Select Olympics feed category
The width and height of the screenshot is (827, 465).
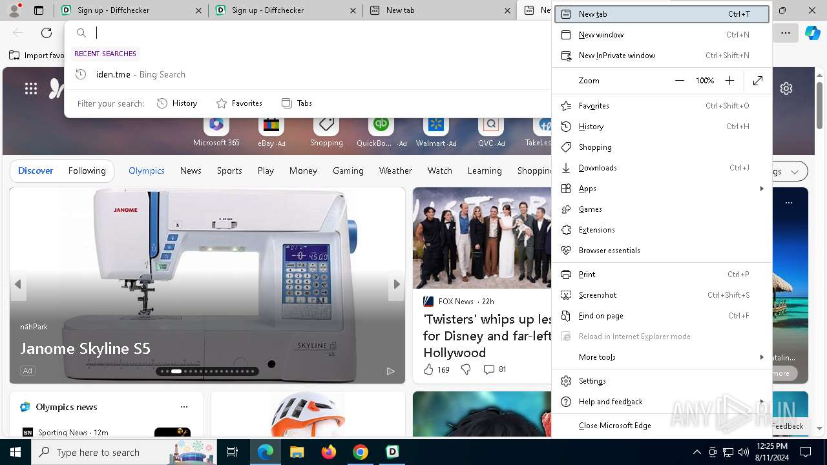(x=147, y=171)
